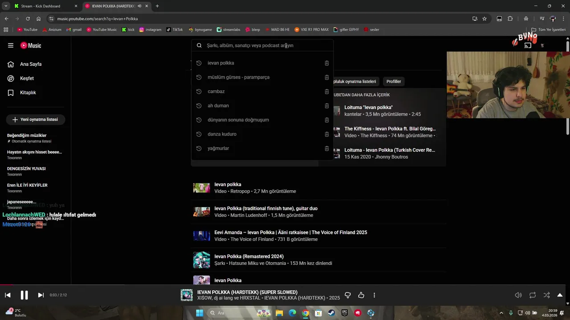Open Epic Games from taskbar

coord(345,313)
